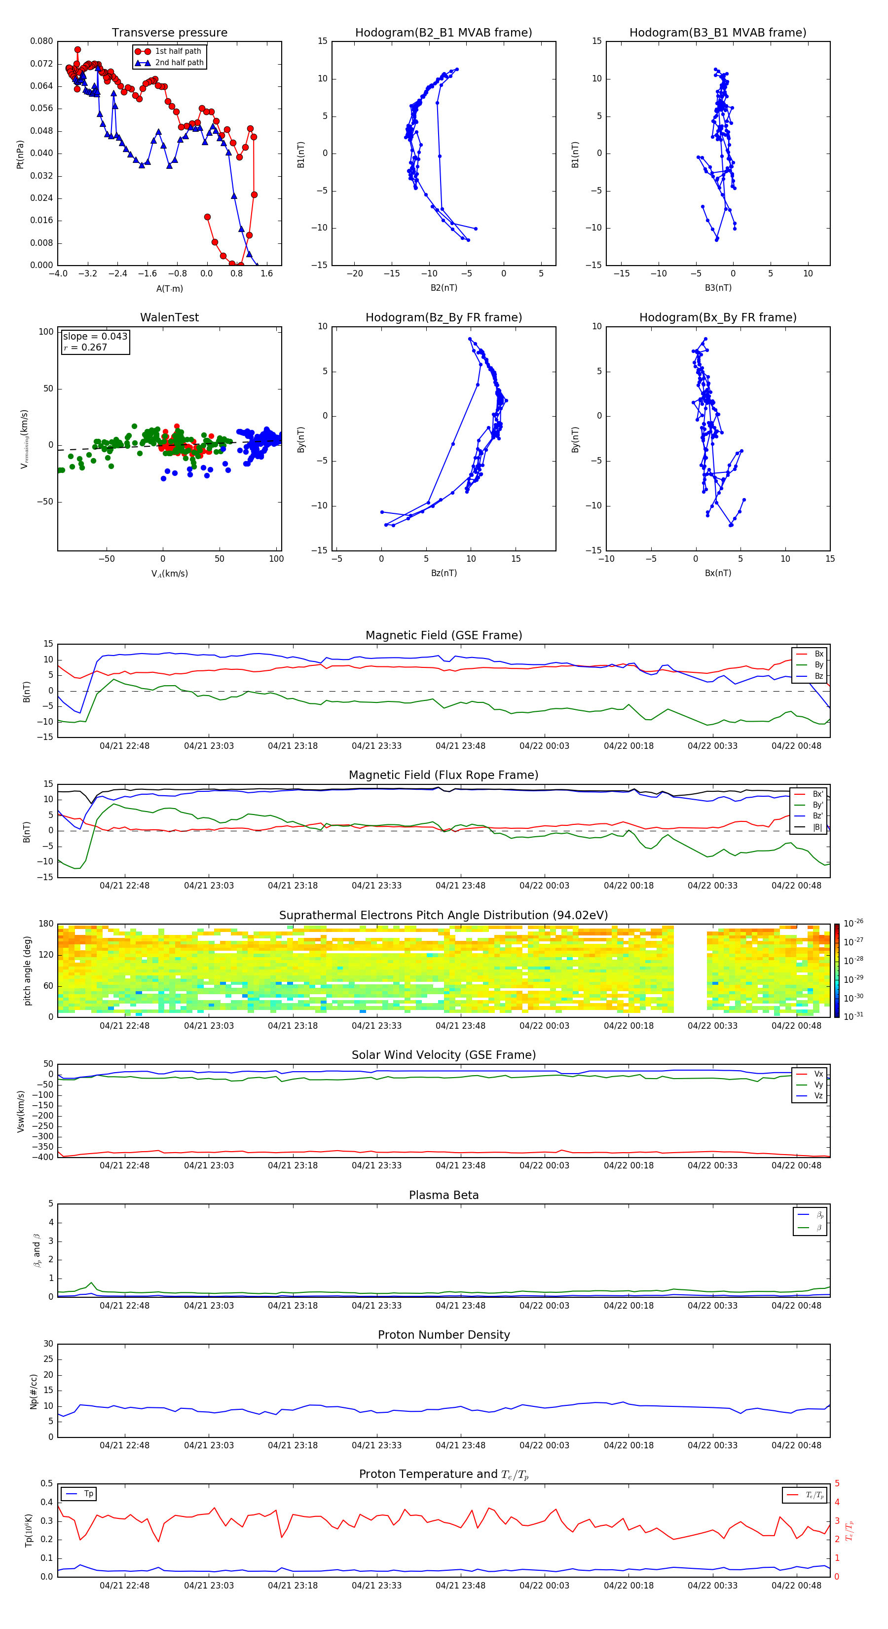Click '04/22 00:48' tick under Proton Temperature plot
Image resolution: width=888 pixels, height=1629 pixels.
pyautogui.click(x=796, y=1586)
